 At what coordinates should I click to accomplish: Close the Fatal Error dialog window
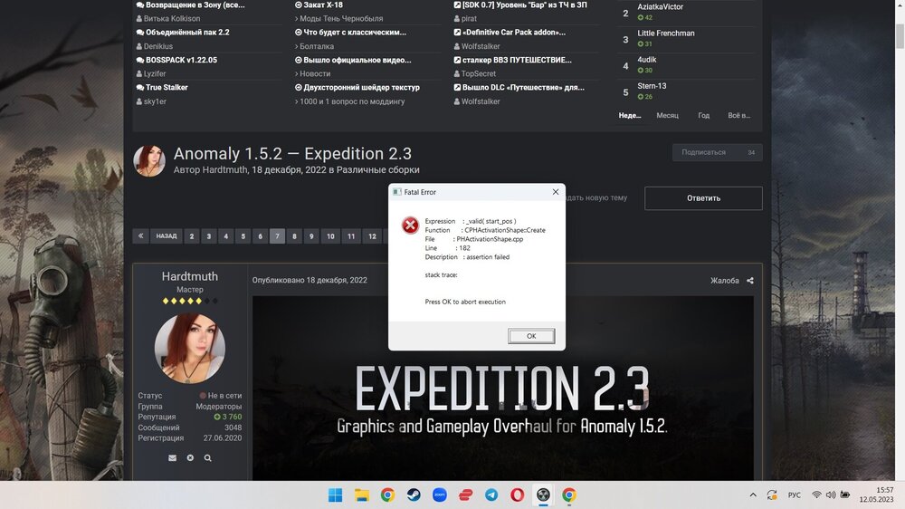(x=556, y=192)
